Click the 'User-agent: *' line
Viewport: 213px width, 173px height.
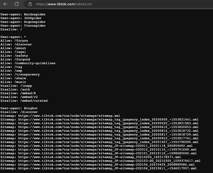[13, 37]
